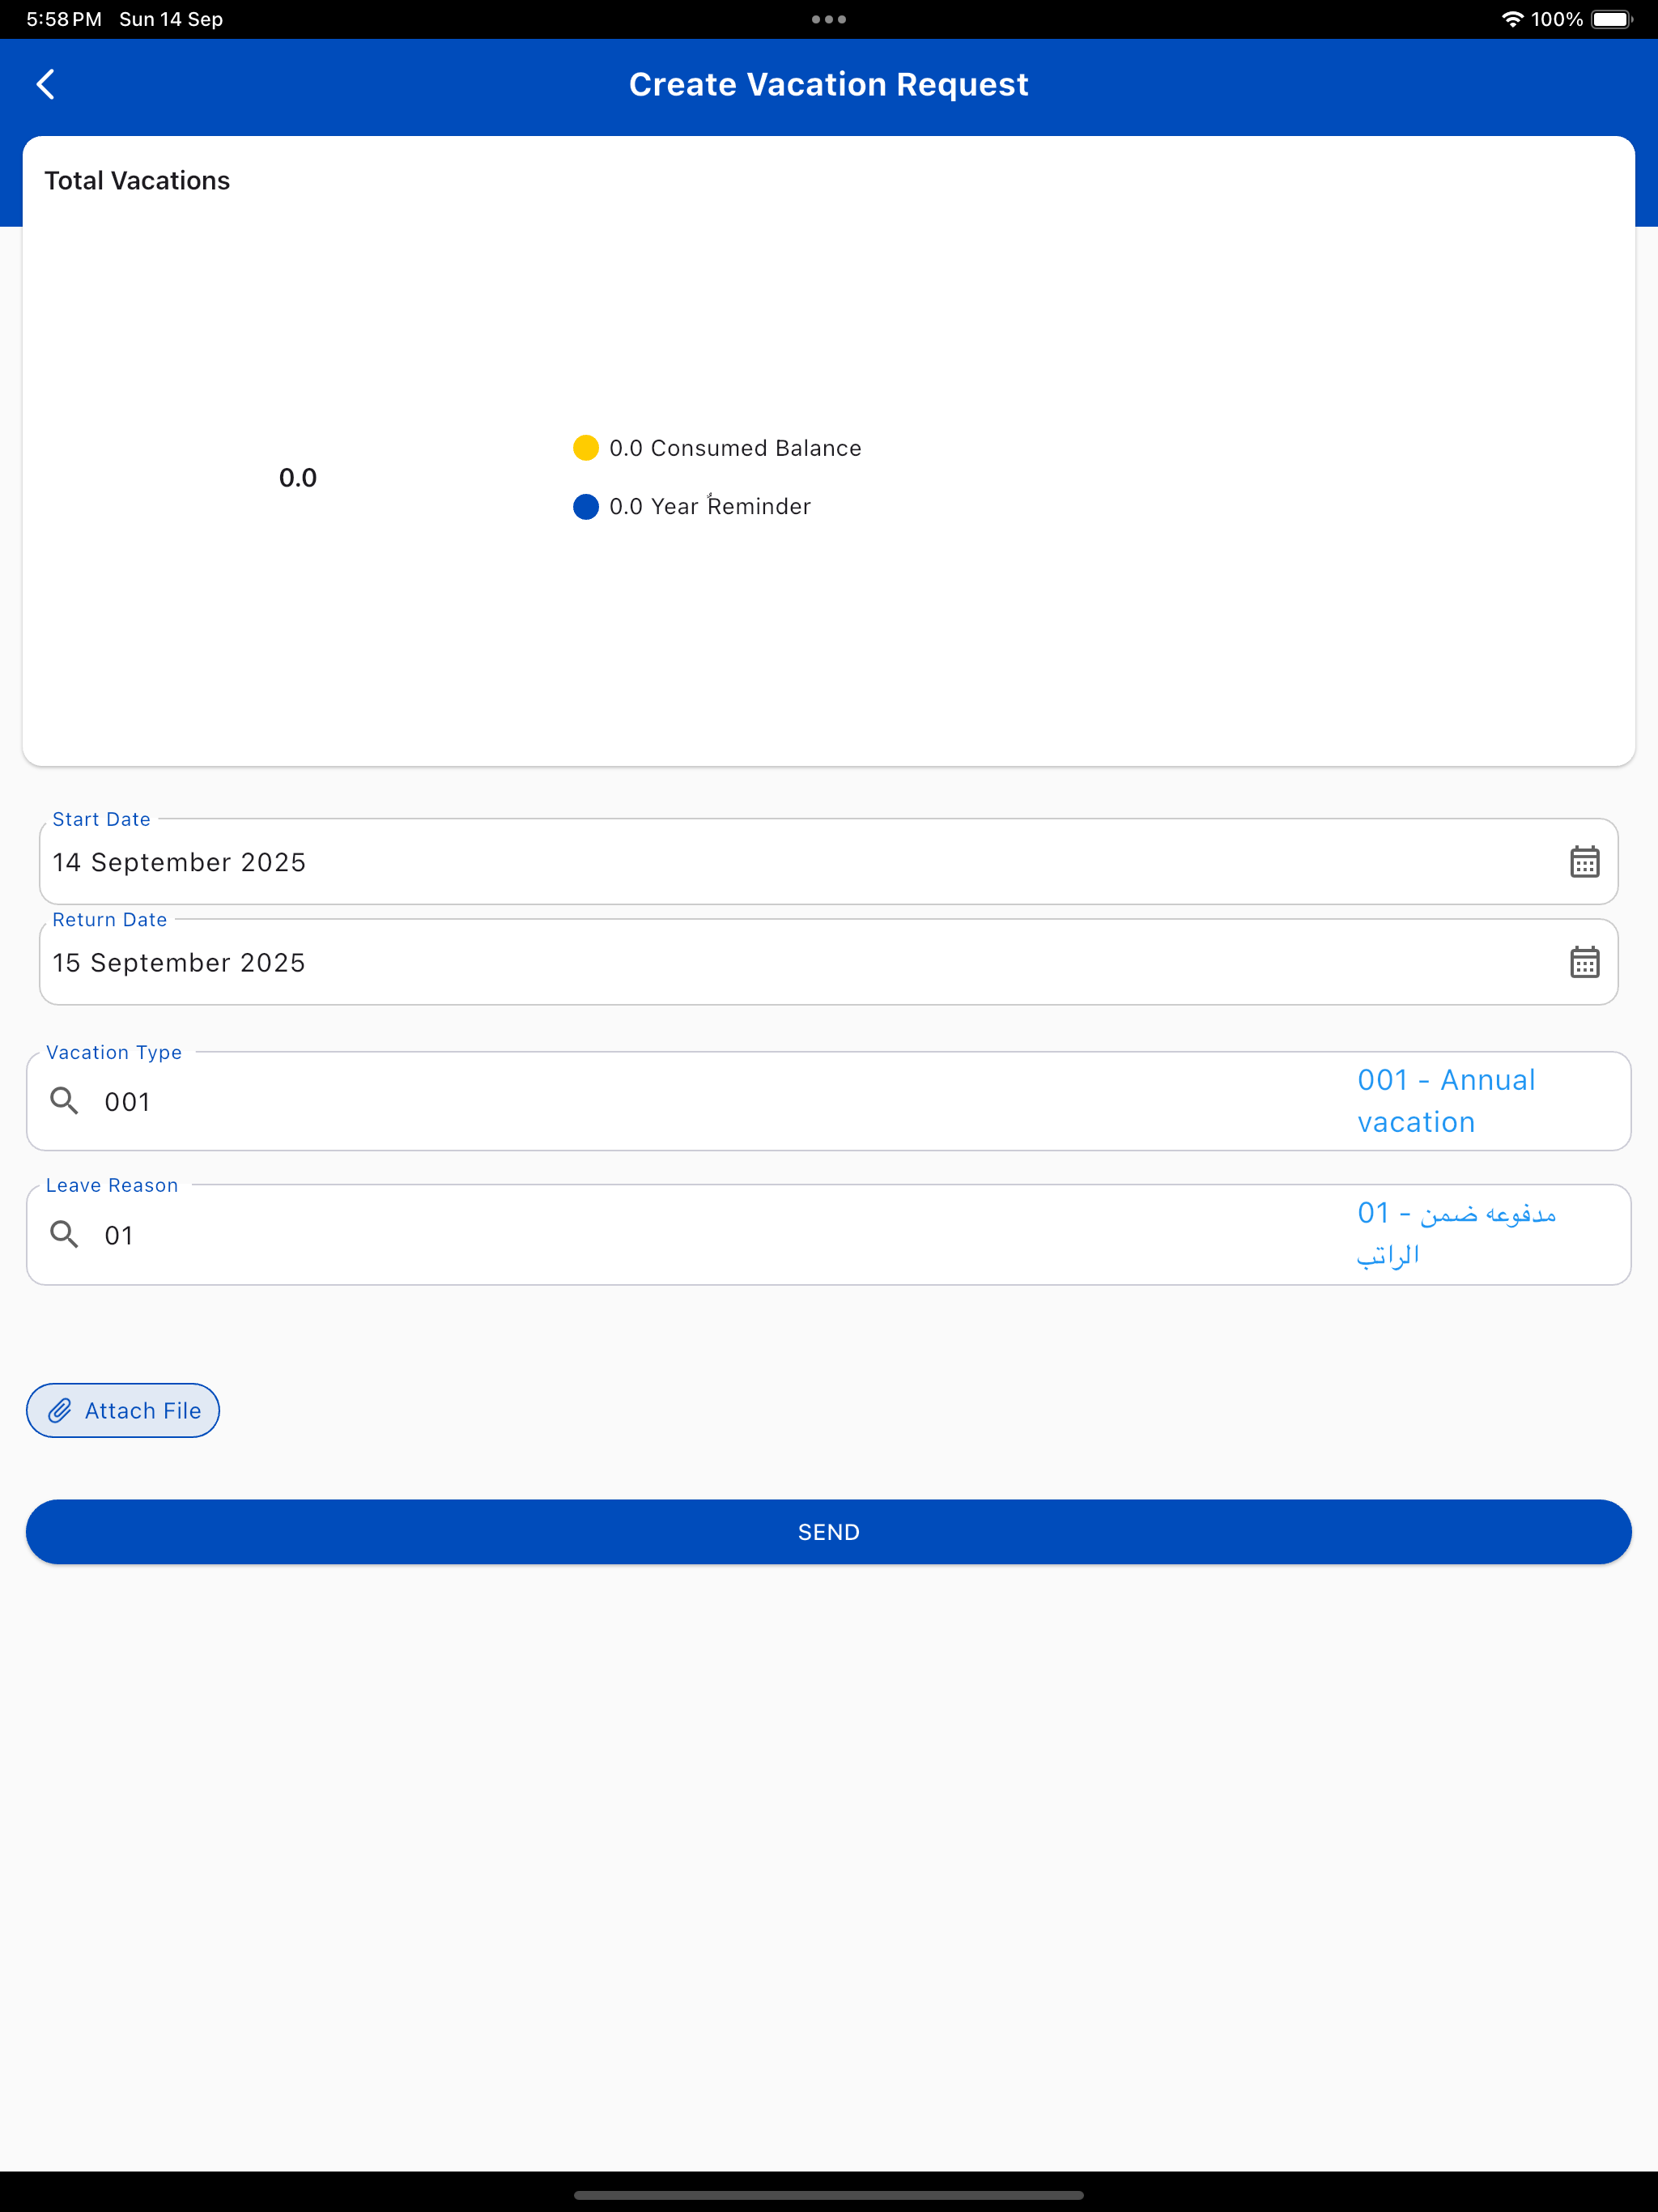This screenshot has width=1658, height=2212.
Task: Tap the blue Year Reminder legend dot
Action: coord(586,506)
